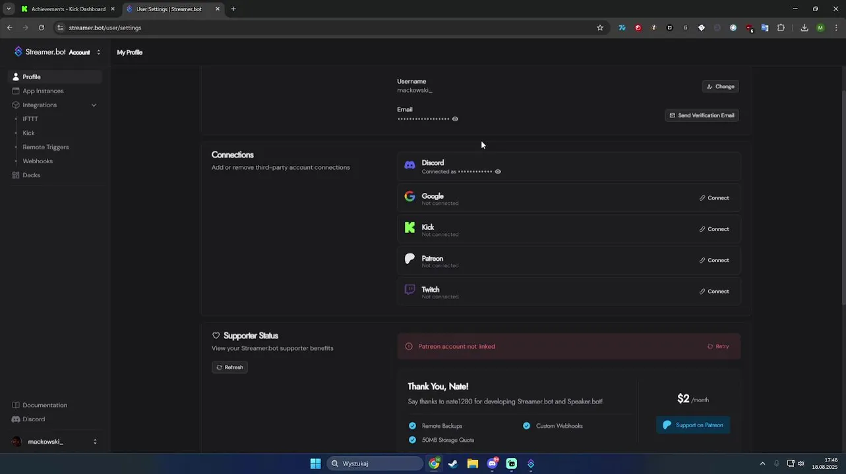Open the volume control in system tray

tap(801, 463)
